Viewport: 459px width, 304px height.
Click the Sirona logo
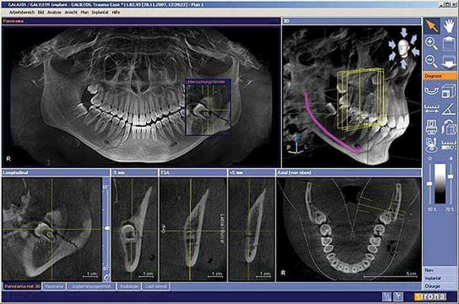(x=430, y=297)
